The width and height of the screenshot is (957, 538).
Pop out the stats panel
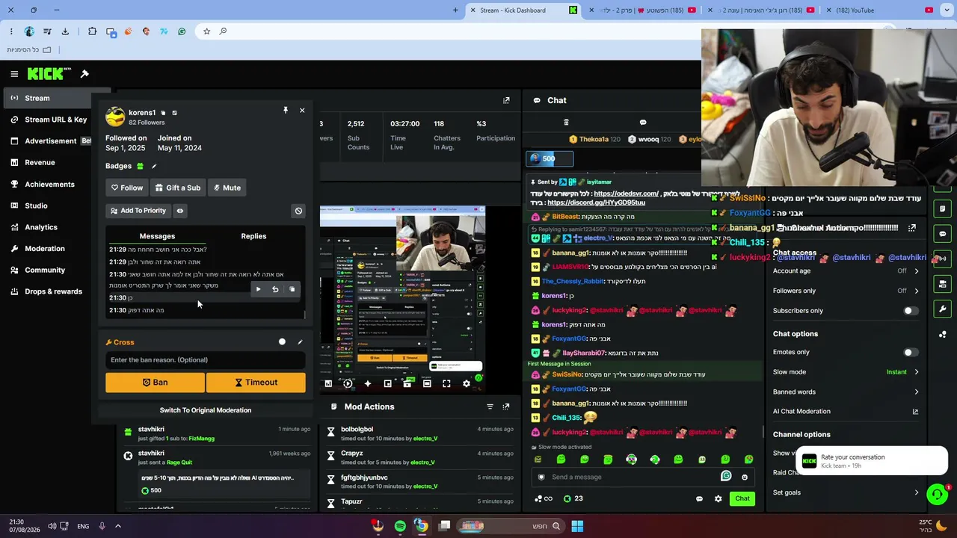click(506, 100)
